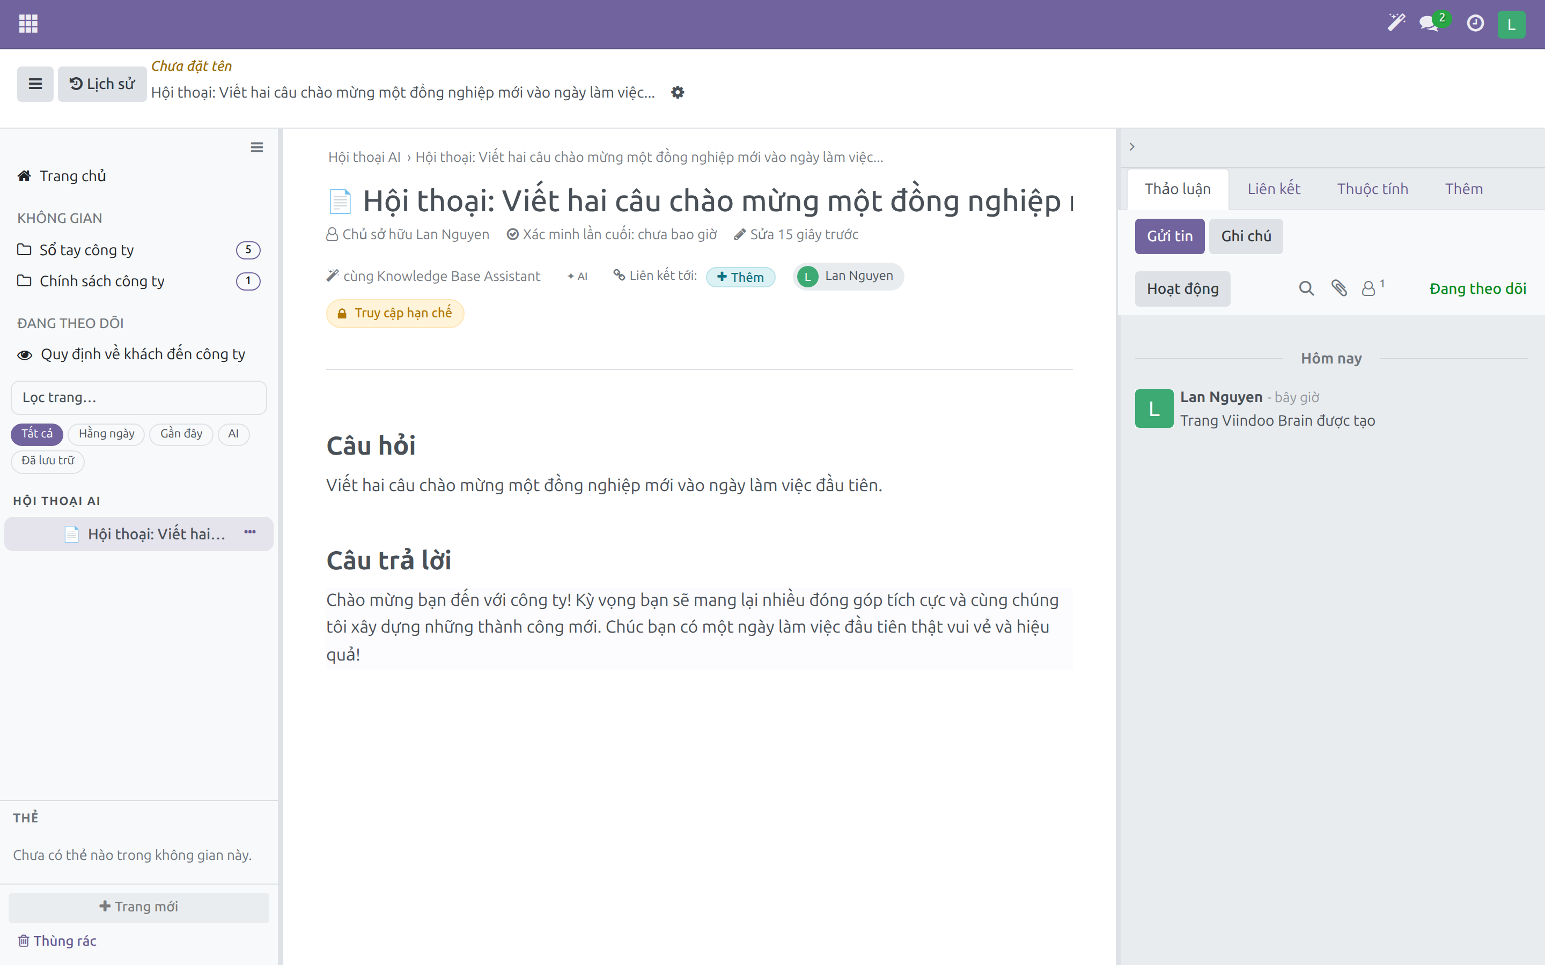Viewport: 1545px width, 965px height.
Task: Switch to the Thuộc tính tab
Action: [x=1372, y=189]
